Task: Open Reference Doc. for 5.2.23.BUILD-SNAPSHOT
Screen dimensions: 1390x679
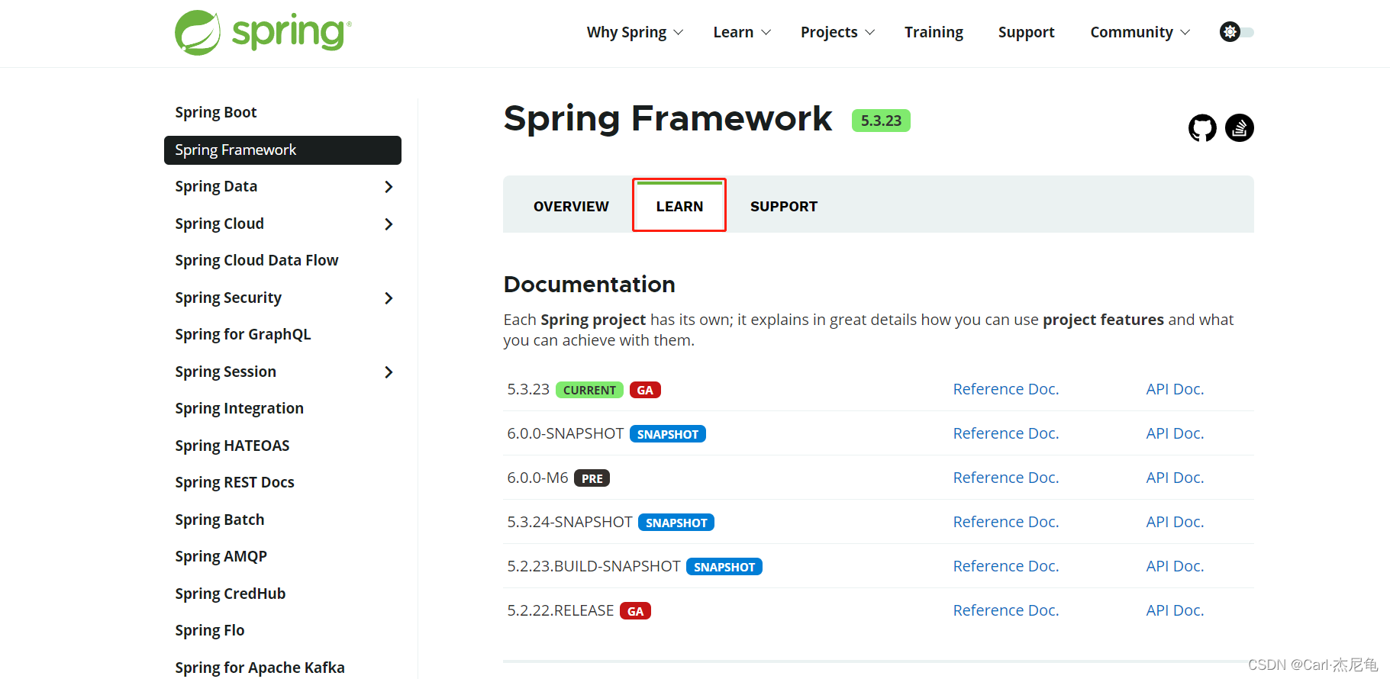Action: point(1005,566)
